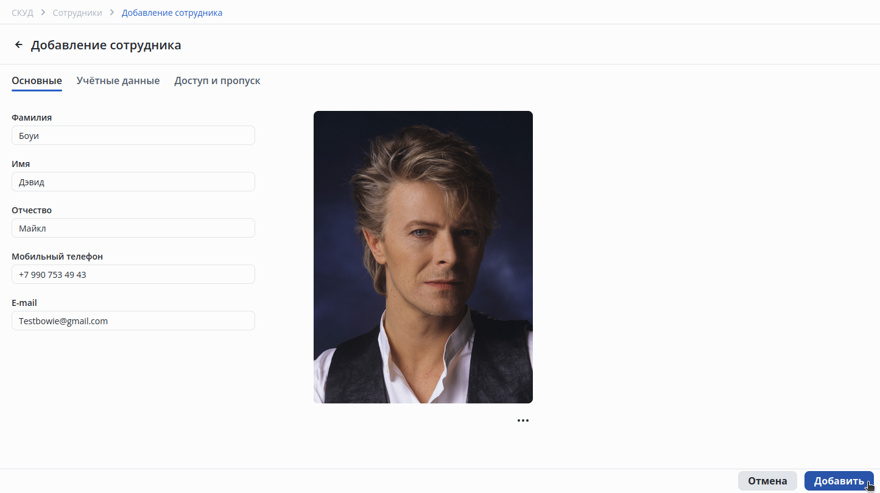
Task: Select the Отчество field with Майкл
Action: (133, 228)
